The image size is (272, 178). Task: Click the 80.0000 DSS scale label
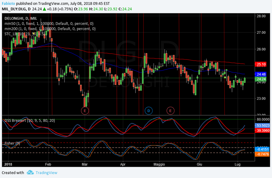click(x=263, y=119)
